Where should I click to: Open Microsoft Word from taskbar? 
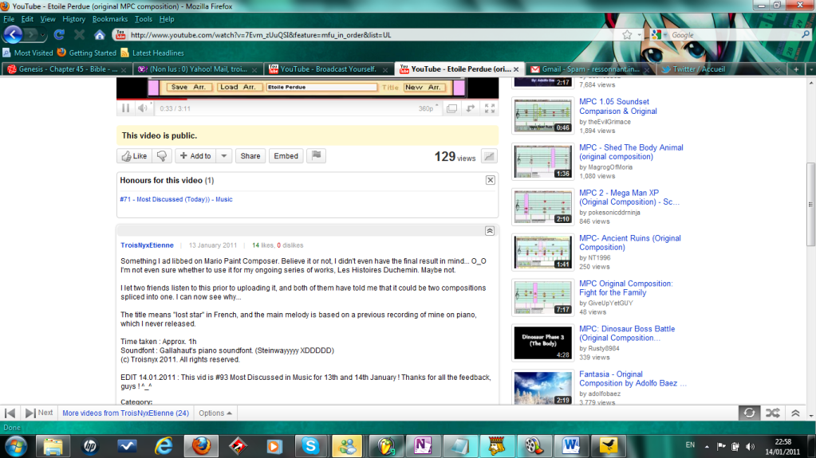[x=571, y=446]
